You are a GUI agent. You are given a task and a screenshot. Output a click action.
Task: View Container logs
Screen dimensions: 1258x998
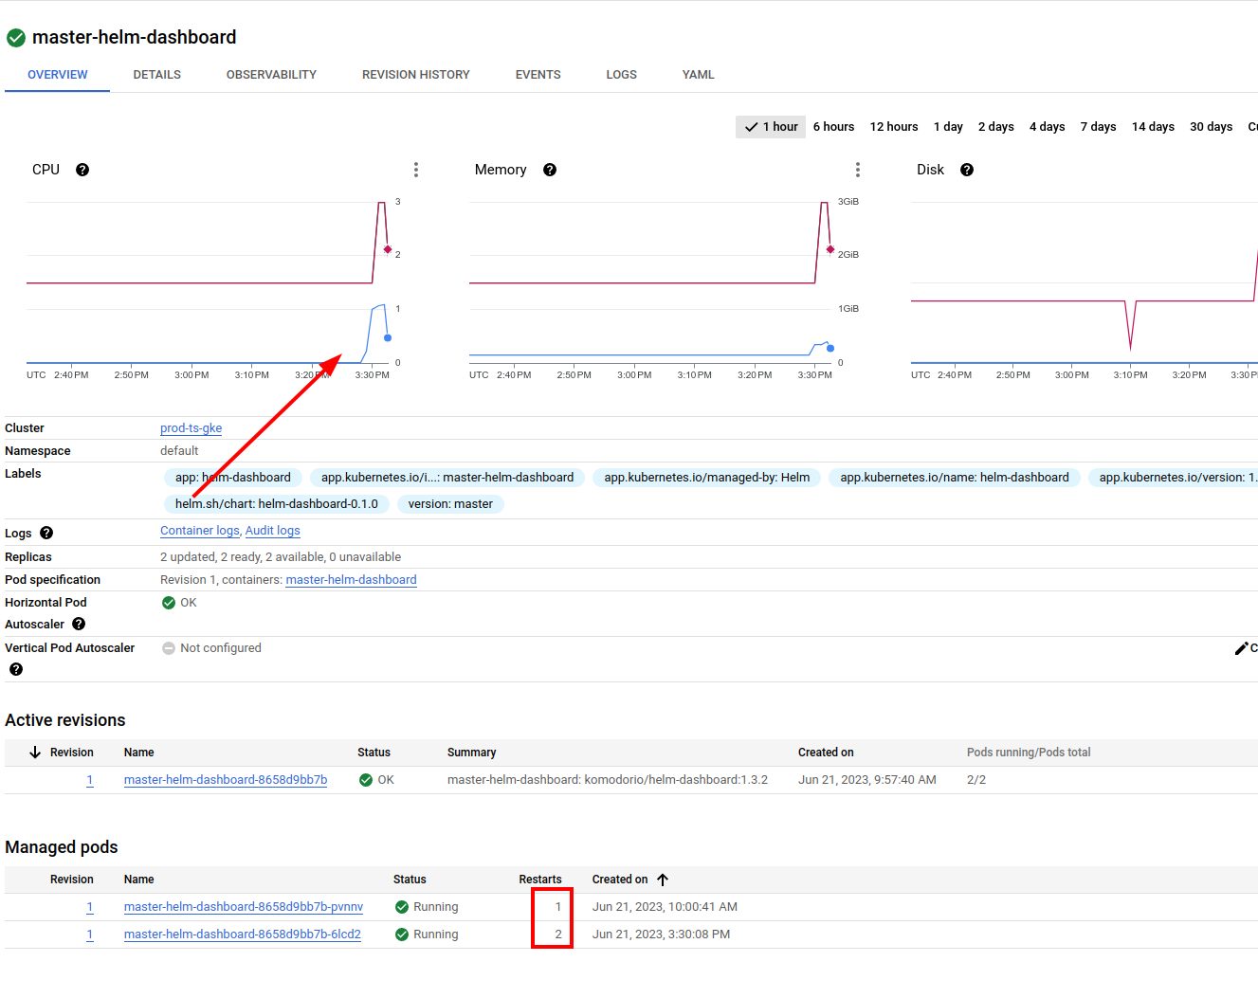tap(199, 531)
